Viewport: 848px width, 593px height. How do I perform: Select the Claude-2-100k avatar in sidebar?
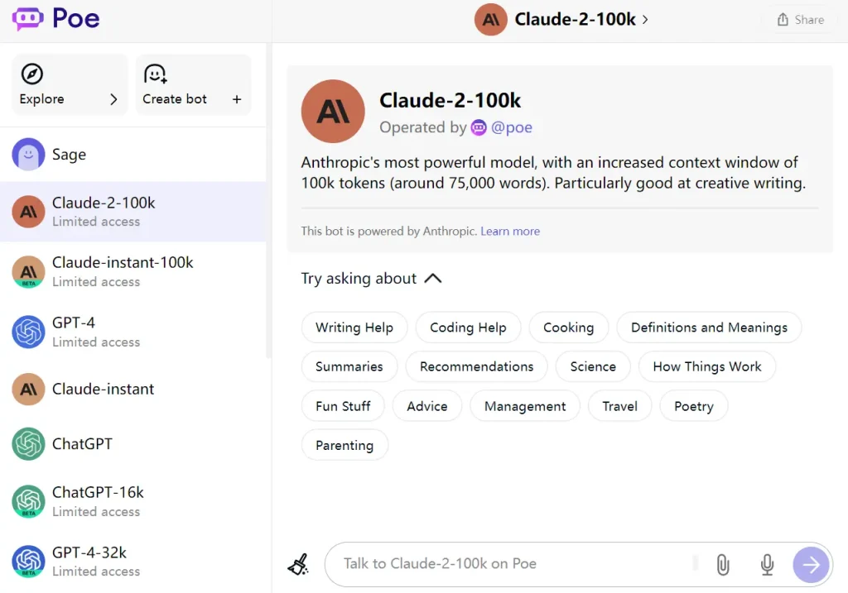(x=28, y=212)
